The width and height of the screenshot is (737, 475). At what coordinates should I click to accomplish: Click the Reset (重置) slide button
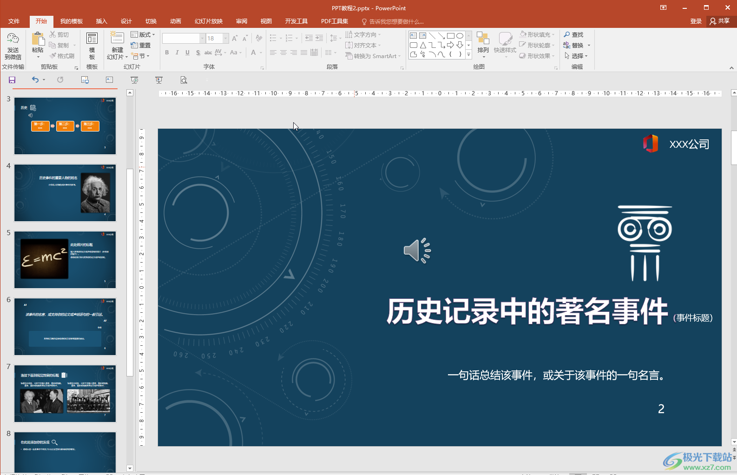(x=141, y=45)
